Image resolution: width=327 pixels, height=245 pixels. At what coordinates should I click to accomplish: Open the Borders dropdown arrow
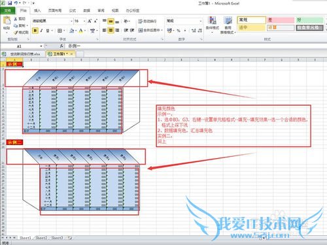[x=64, y=31]
